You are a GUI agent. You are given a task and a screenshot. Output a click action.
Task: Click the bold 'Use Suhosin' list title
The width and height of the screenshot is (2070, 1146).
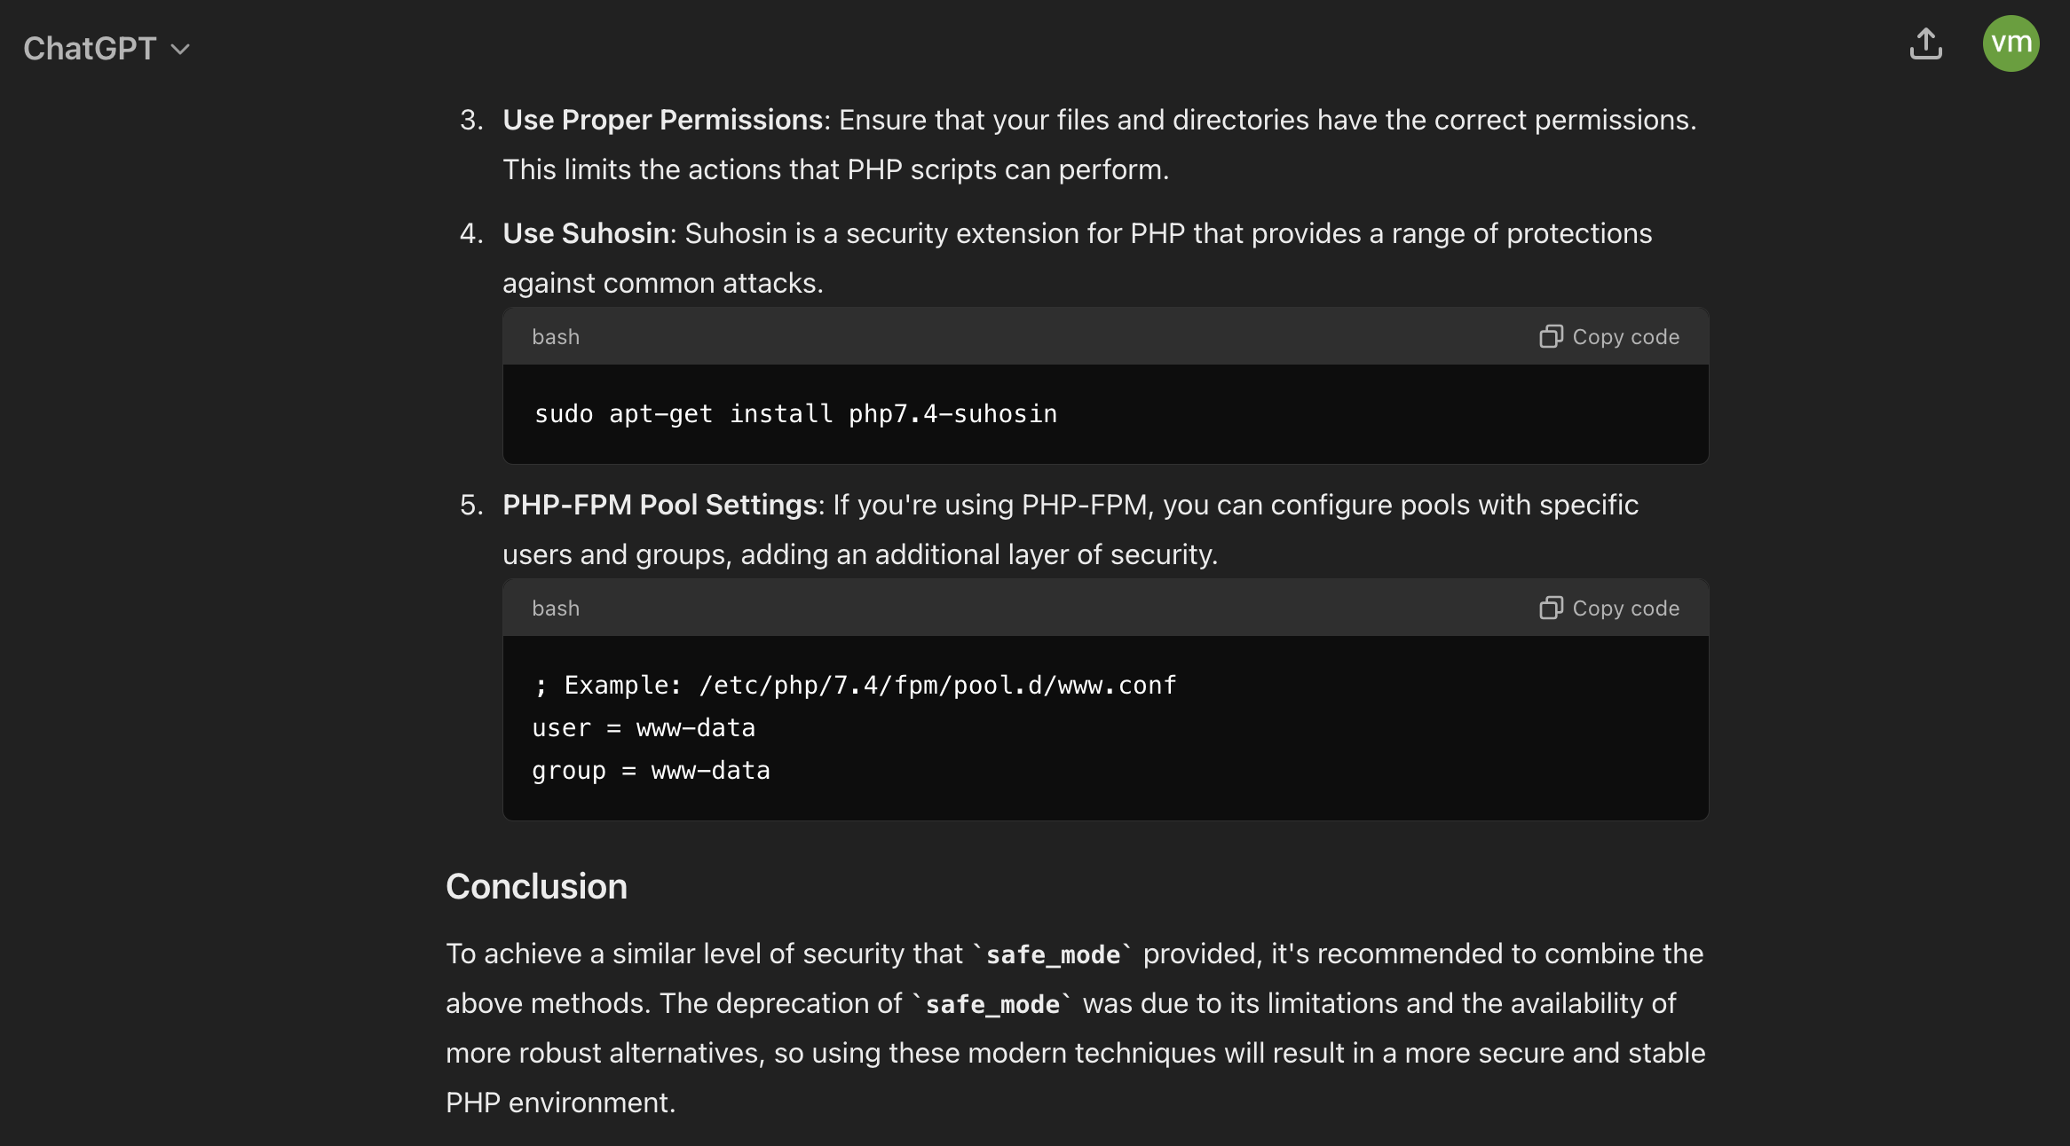pos(586,233)
